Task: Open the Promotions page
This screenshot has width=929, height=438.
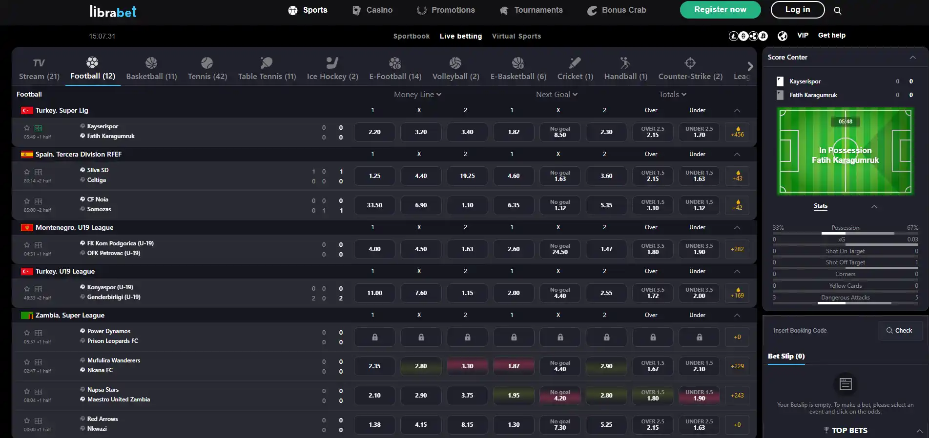Action: tap(446, 10)
